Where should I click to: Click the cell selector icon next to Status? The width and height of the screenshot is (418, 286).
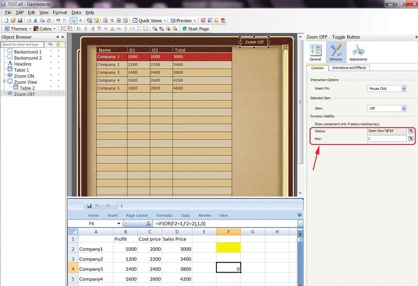pos(411,131)
